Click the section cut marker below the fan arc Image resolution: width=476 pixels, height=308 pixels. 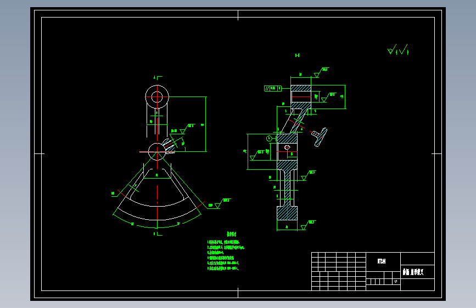tap(158, 233)
